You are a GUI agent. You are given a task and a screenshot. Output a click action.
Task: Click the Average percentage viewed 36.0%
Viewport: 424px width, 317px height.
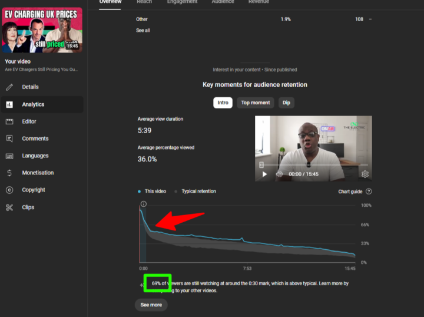(x=147, y=159)
